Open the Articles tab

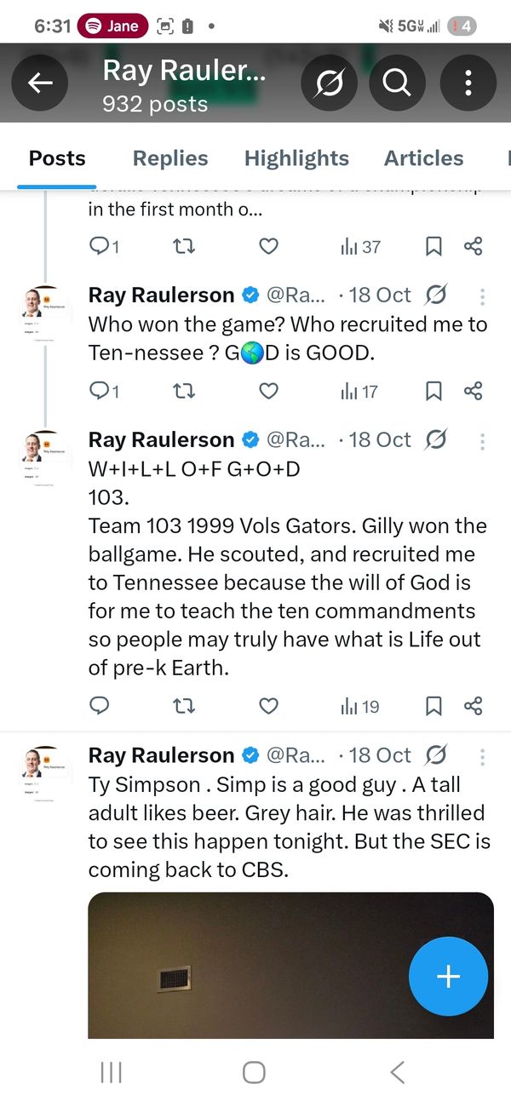(x=423, y=158)
